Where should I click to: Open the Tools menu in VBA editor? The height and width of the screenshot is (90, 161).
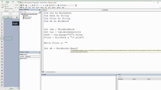coord(49,8)
